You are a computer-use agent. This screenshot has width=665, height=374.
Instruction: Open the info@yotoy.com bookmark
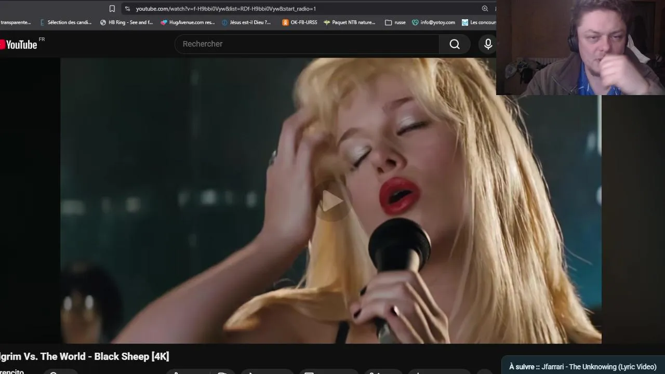433,22
